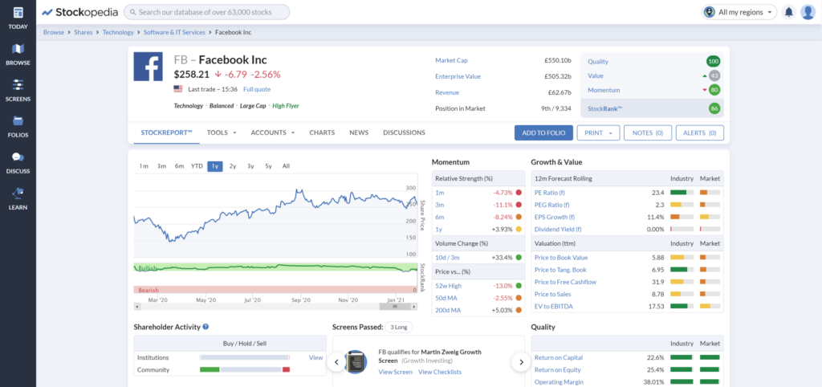822x387 pixels.
Task: Select the 3m chart range
Action: [x=161, y=166]
